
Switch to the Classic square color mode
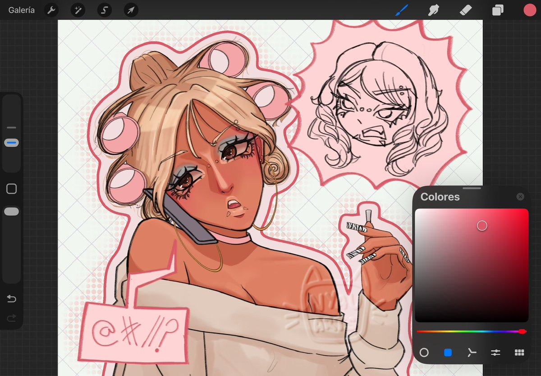pos(448,353)
